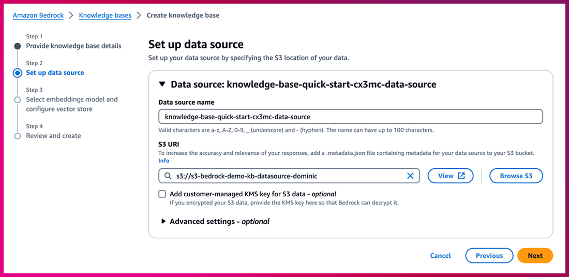Open Amazon Bedrock breadcrumb link
The height and width of the screenshot is (277, 569).
tap(38, 16)
